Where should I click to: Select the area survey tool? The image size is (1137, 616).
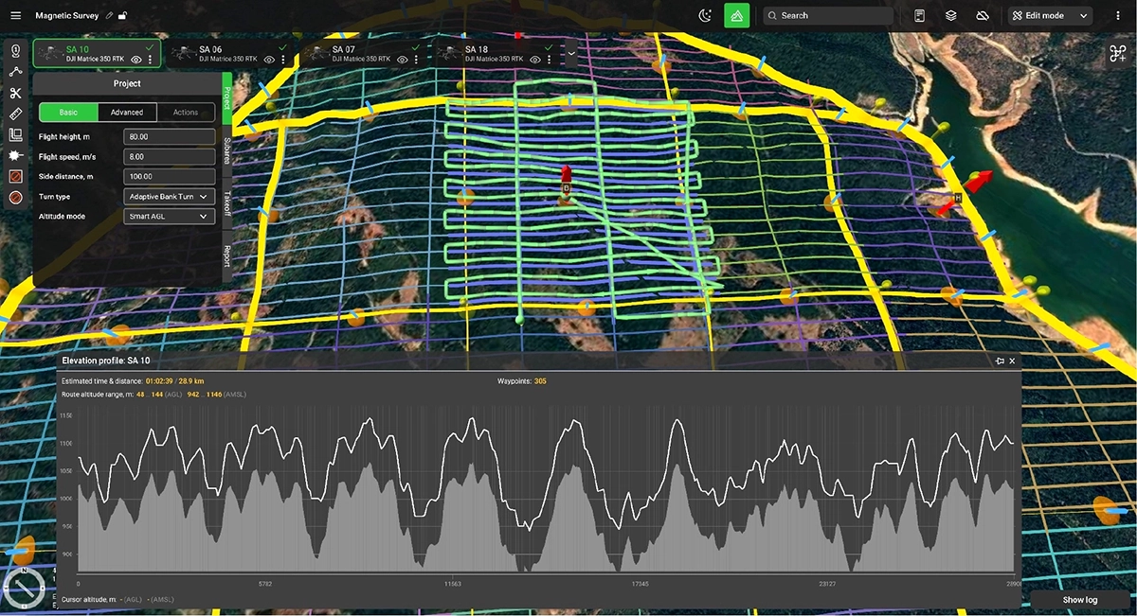[15, 134]
